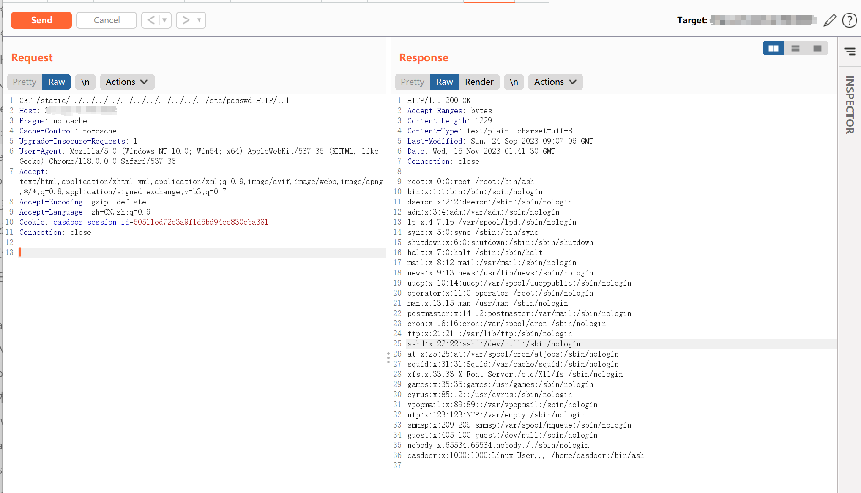Expand the request Actions dropdown
The height and width of the screenshot is (493, 861).
tap(127, 82)
